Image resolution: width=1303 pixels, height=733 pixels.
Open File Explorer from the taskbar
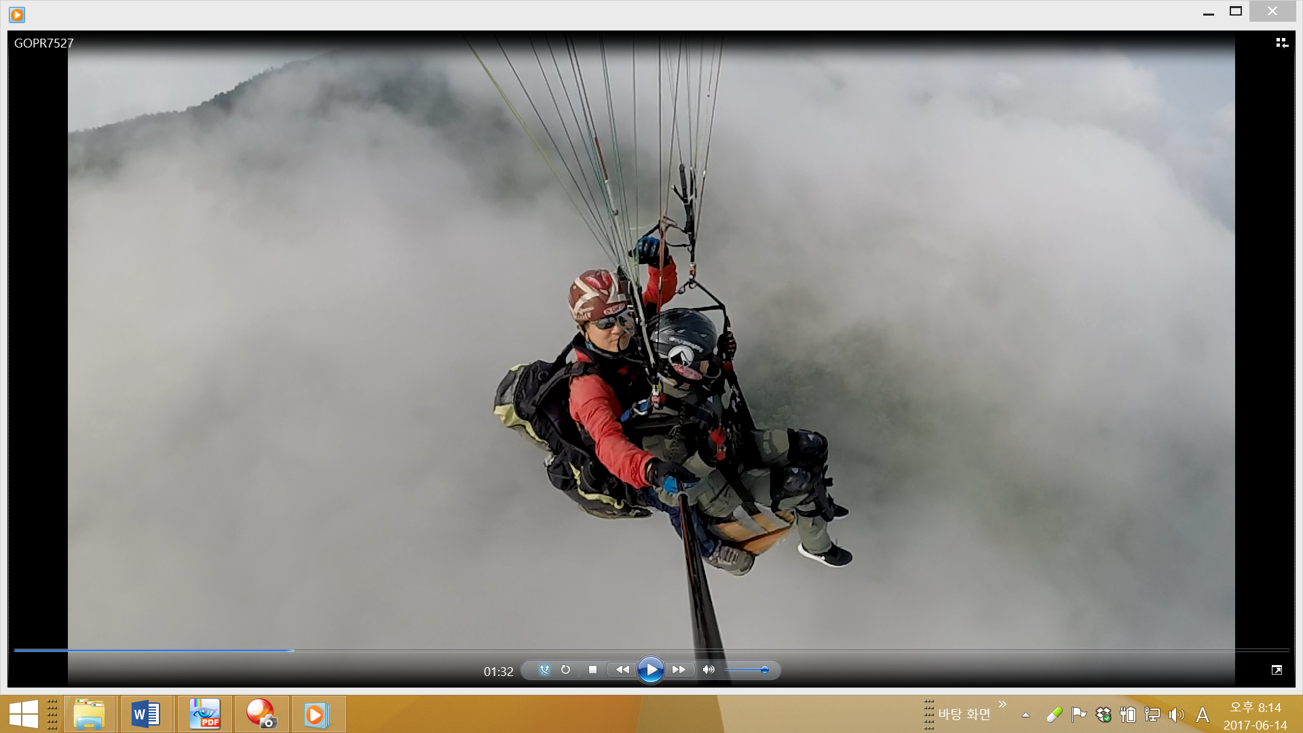click(89, 714)
